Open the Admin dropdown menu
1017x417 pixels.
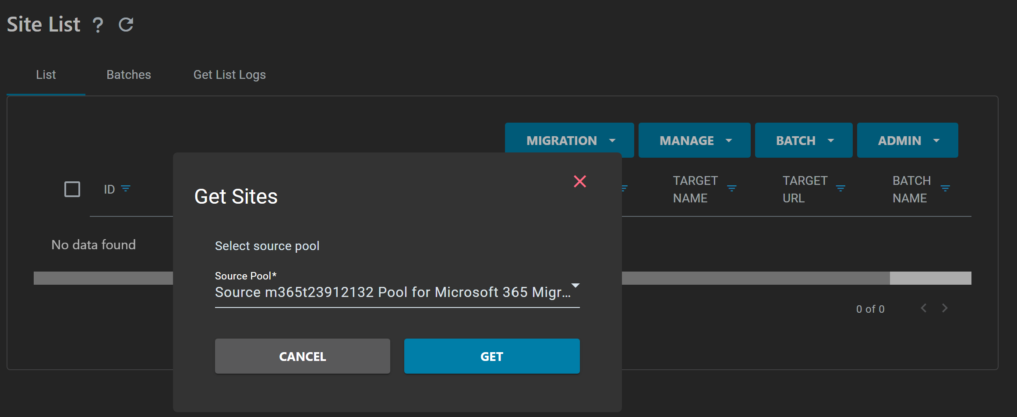point(908,140)
